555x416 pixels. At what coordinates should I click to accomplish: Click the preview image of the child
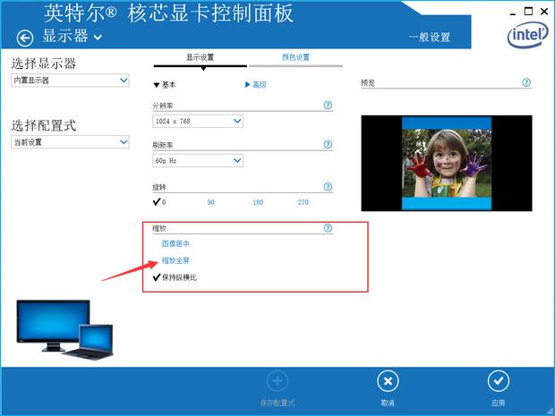point(447,163)
